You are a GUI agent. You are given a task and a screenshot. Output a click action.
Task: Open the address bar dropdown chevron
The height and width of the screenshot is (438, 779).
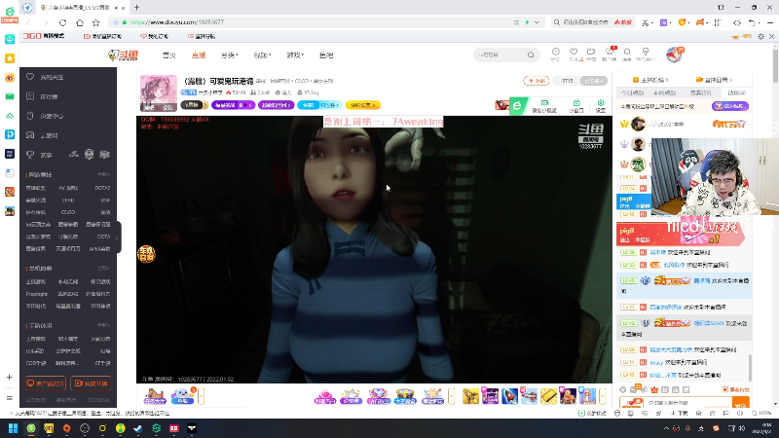537,22
